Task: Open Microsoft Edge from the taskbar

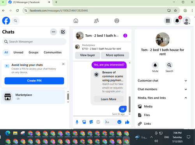Action: click(8, 133)
